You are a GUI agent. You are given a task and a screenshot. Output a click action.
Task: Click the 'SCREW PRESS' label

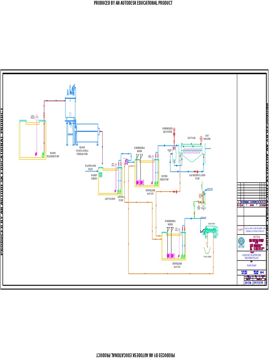click(x=211, y=224)
